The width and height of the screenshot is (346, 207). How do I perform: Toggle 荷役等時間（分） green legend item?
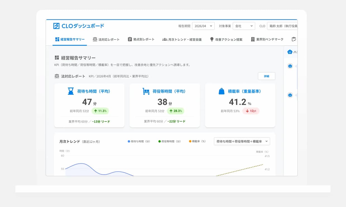[x=169, y=141]
